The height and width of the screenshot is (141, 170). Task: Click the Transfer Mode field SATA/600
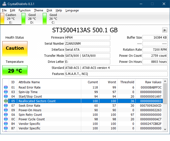click(x=88, y=56)
